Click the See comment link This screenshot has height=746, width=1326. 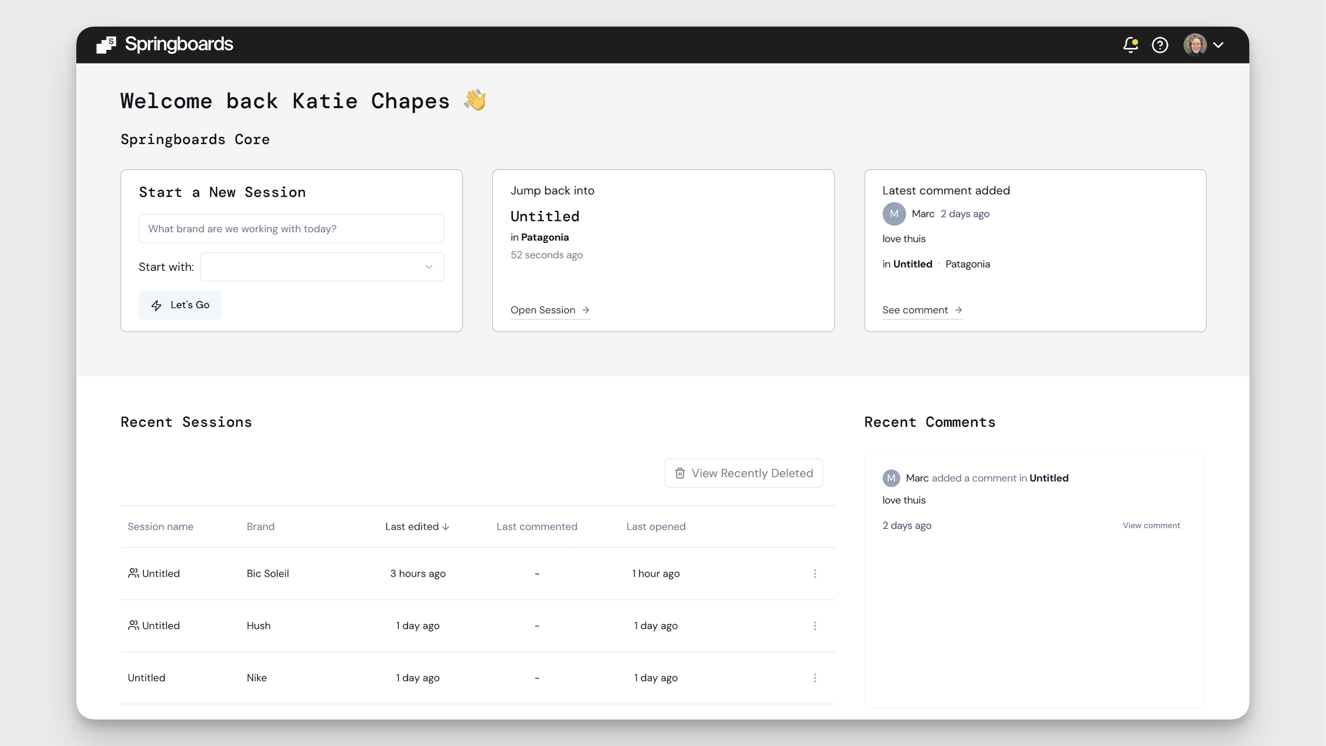921,310
